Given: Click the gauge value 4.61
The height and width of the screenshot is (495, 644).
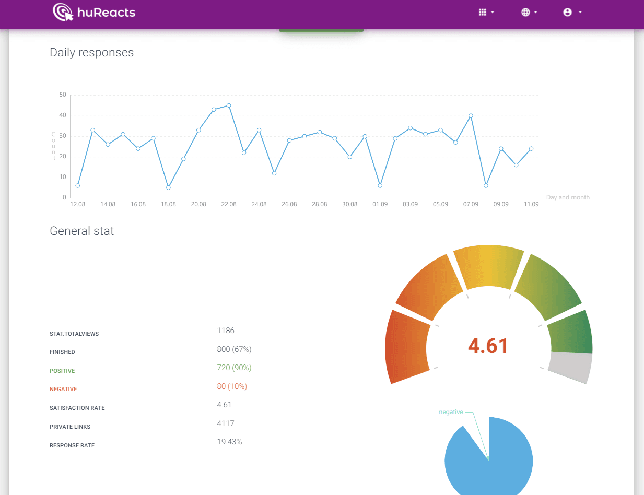Looking at the screenshot, I should click(x=488, y=346).
